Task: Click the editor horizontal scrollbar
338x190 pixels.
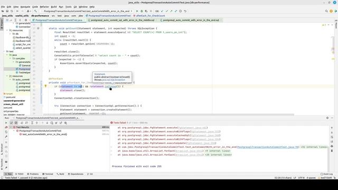Action: tap(168, 115)
